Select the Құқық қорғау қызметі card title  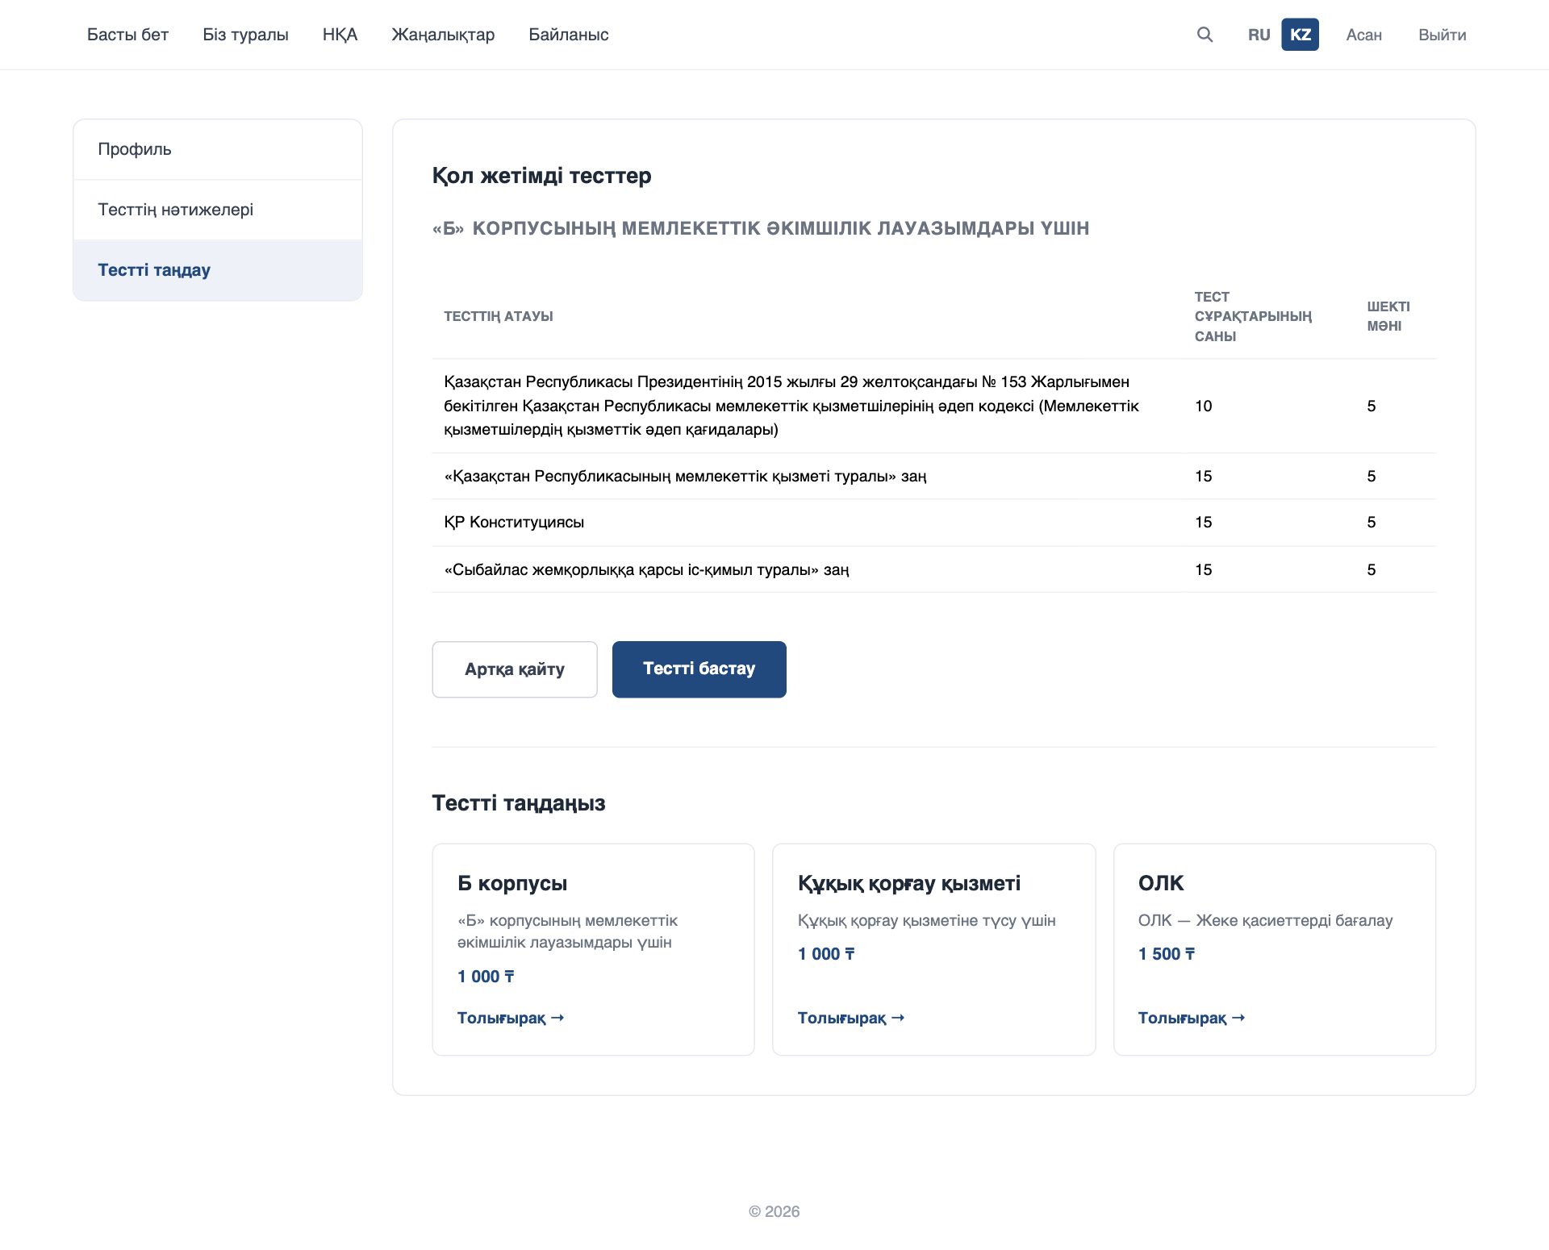coord(909,883)
